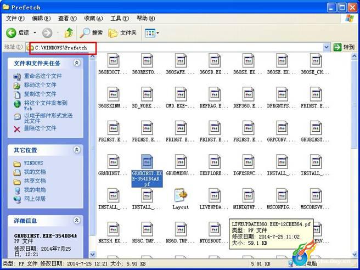Select the MINIQTUP file icon
Image resolution: width=360 pixels, height=270 pixels.
pyautogui.click(x=248, y=195)
